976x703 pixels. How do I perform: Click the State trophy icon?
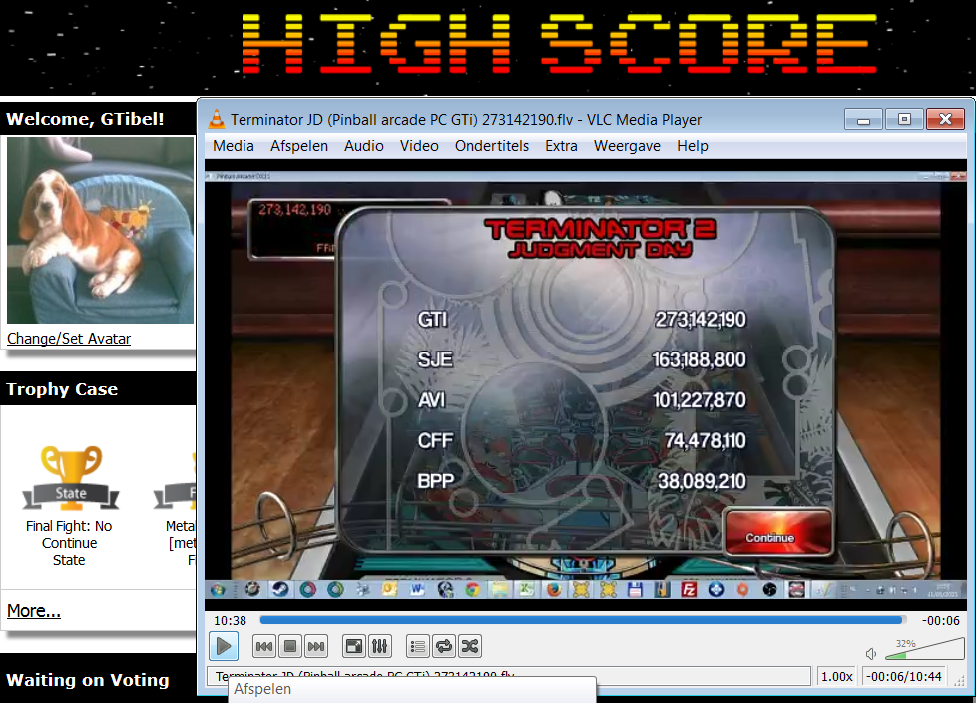71,477
